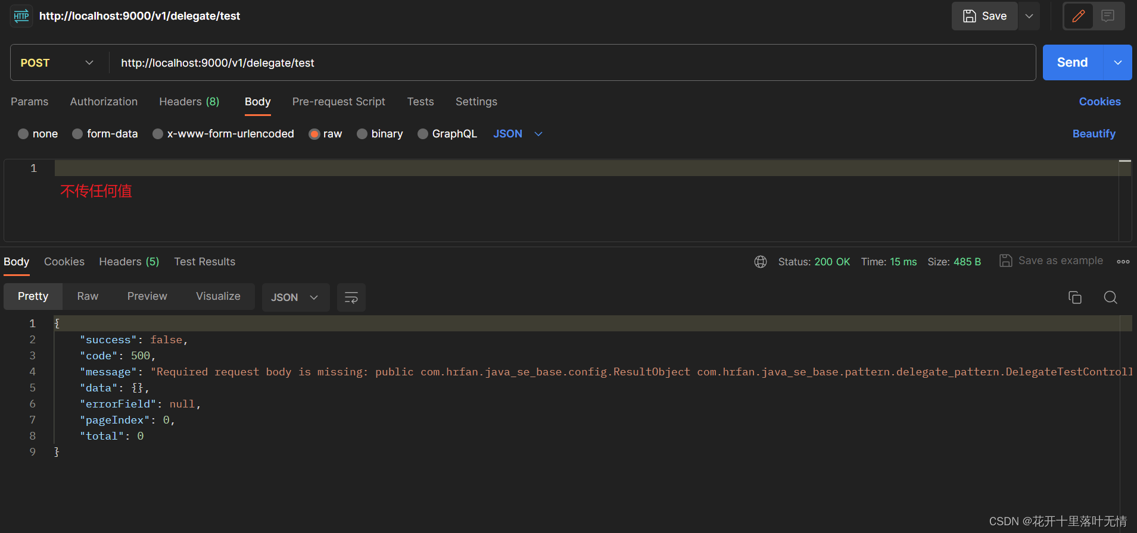Screen dimensions: 1137x533
Task: Click the Time 15 ms value
Action: tap(904, 262)
